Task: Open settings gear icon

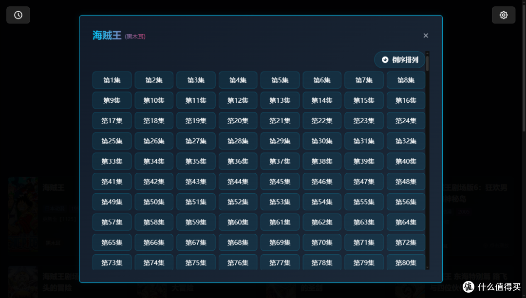Action: click(503, 15)
